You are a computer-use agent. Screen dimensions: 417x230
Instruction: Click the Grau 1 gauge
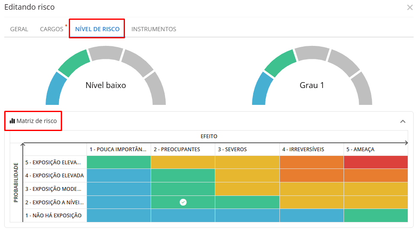click(x=312, y=85)
